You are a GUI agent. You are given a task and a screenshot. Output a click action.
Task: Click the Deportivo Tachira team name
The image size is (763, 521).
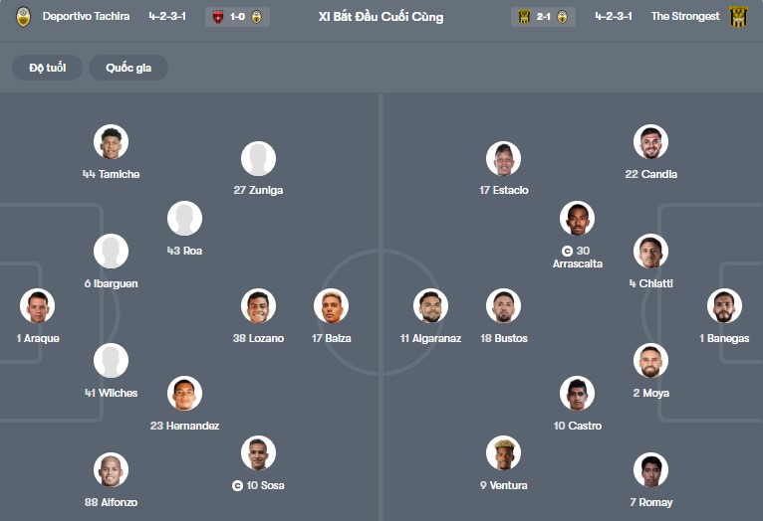(86, 17)
